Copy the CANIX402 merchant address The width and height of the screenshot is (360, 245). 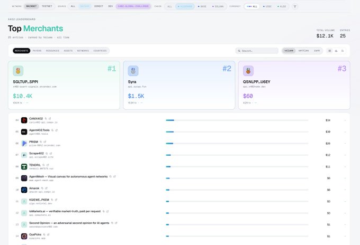(46, 119)
